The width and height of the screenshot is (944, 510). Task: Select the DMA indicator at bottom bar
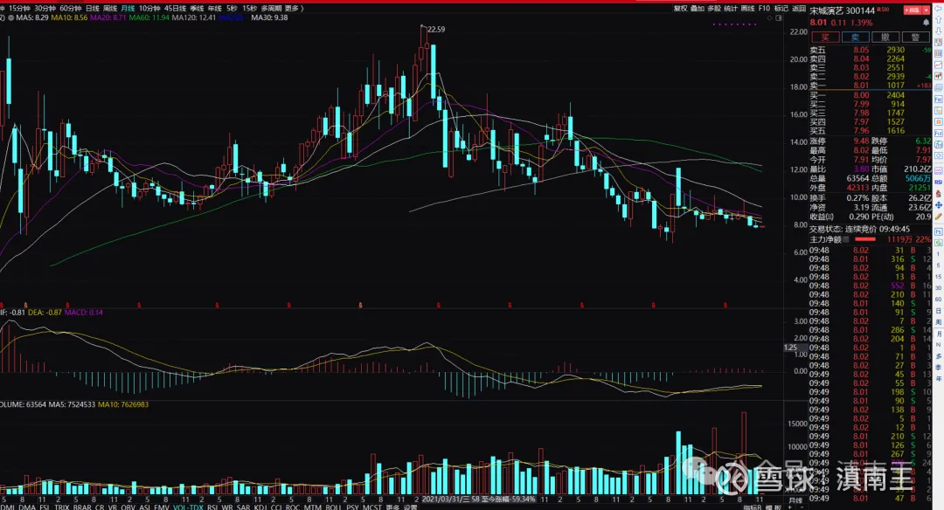[x=27, y=507]
